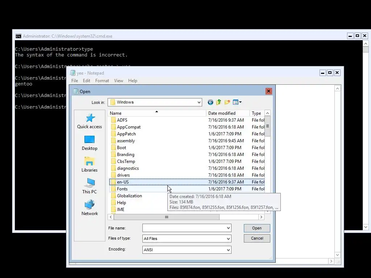Click the Boot folder icon
This screenshot has height=278, width=371.
(x=113, y=148)
